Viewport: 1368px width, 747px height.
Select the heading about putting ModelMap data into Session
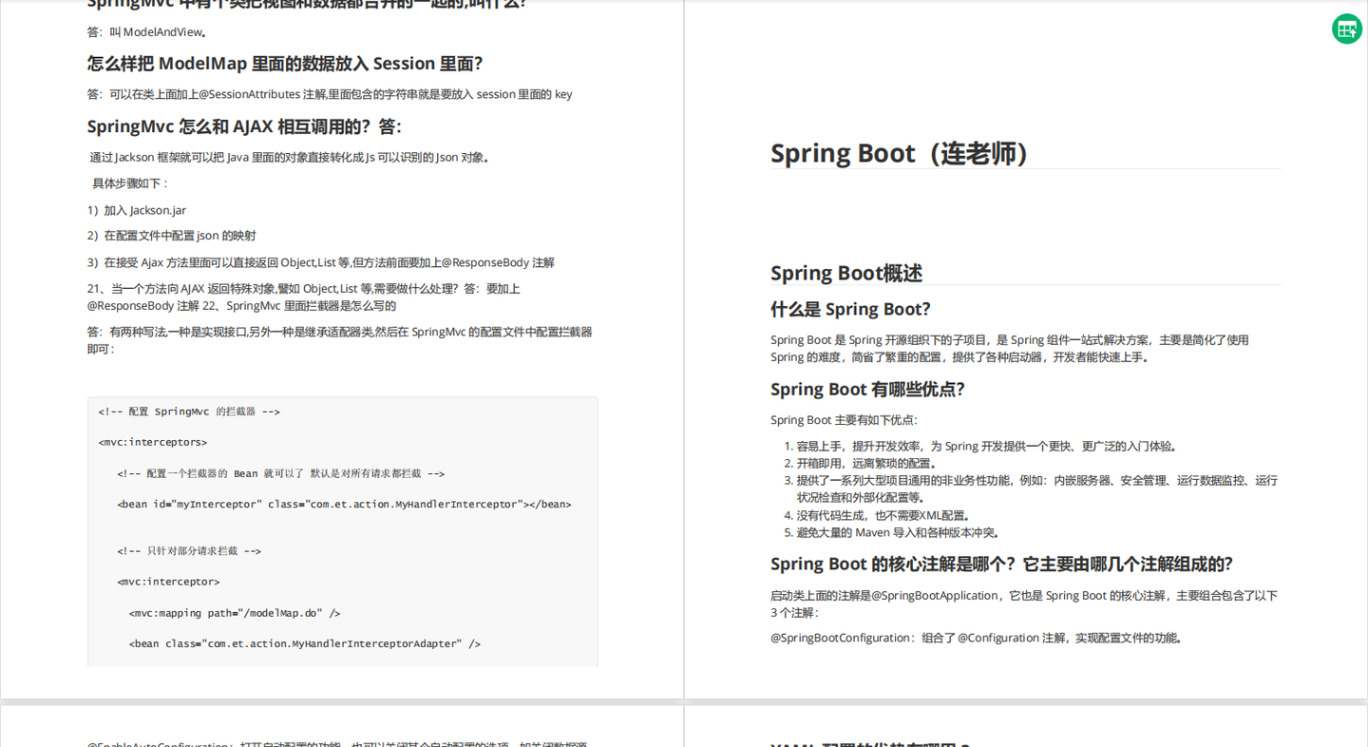tap(285, 64)
